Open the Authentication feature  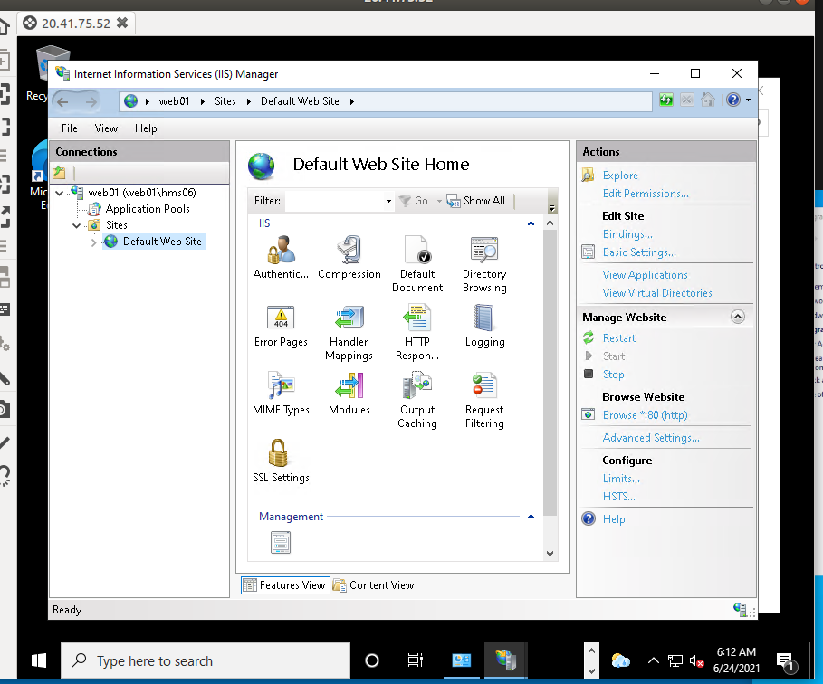281,257
